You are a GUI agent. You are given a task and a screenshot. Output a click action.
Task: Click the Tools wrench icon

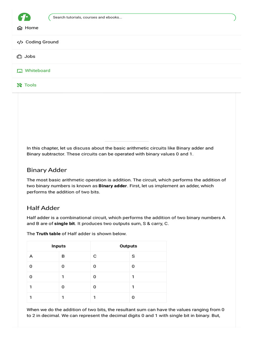pyautogui.click(x=19, y=85)
